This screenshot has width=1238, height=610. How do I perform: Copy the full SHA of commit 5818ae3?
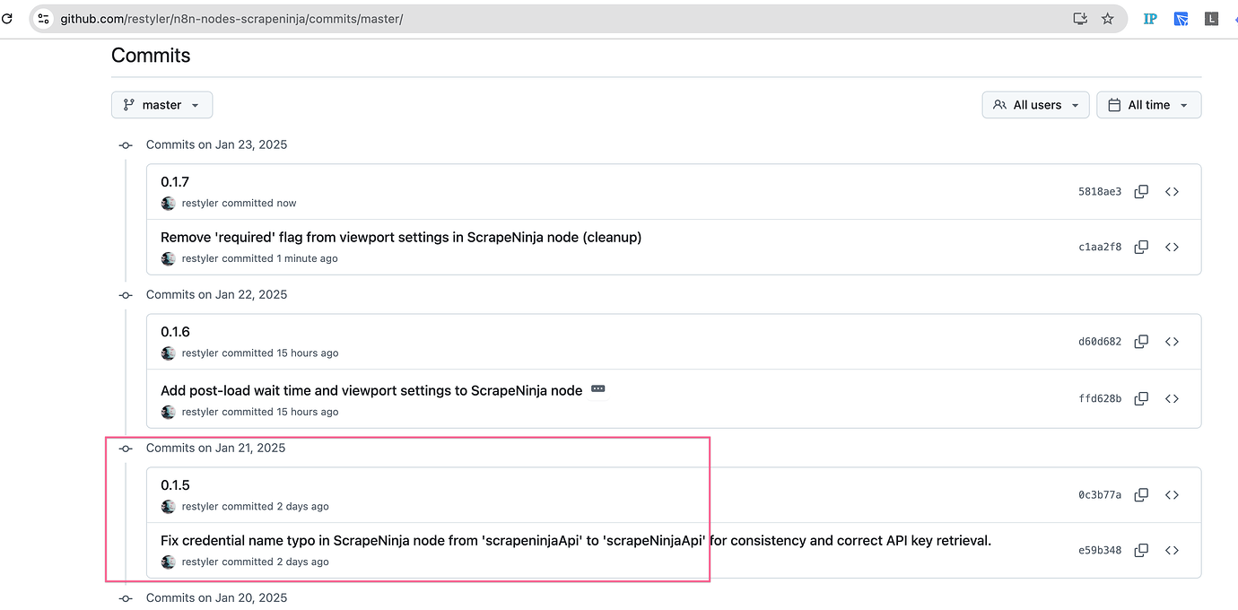[x=1141, y=191]
